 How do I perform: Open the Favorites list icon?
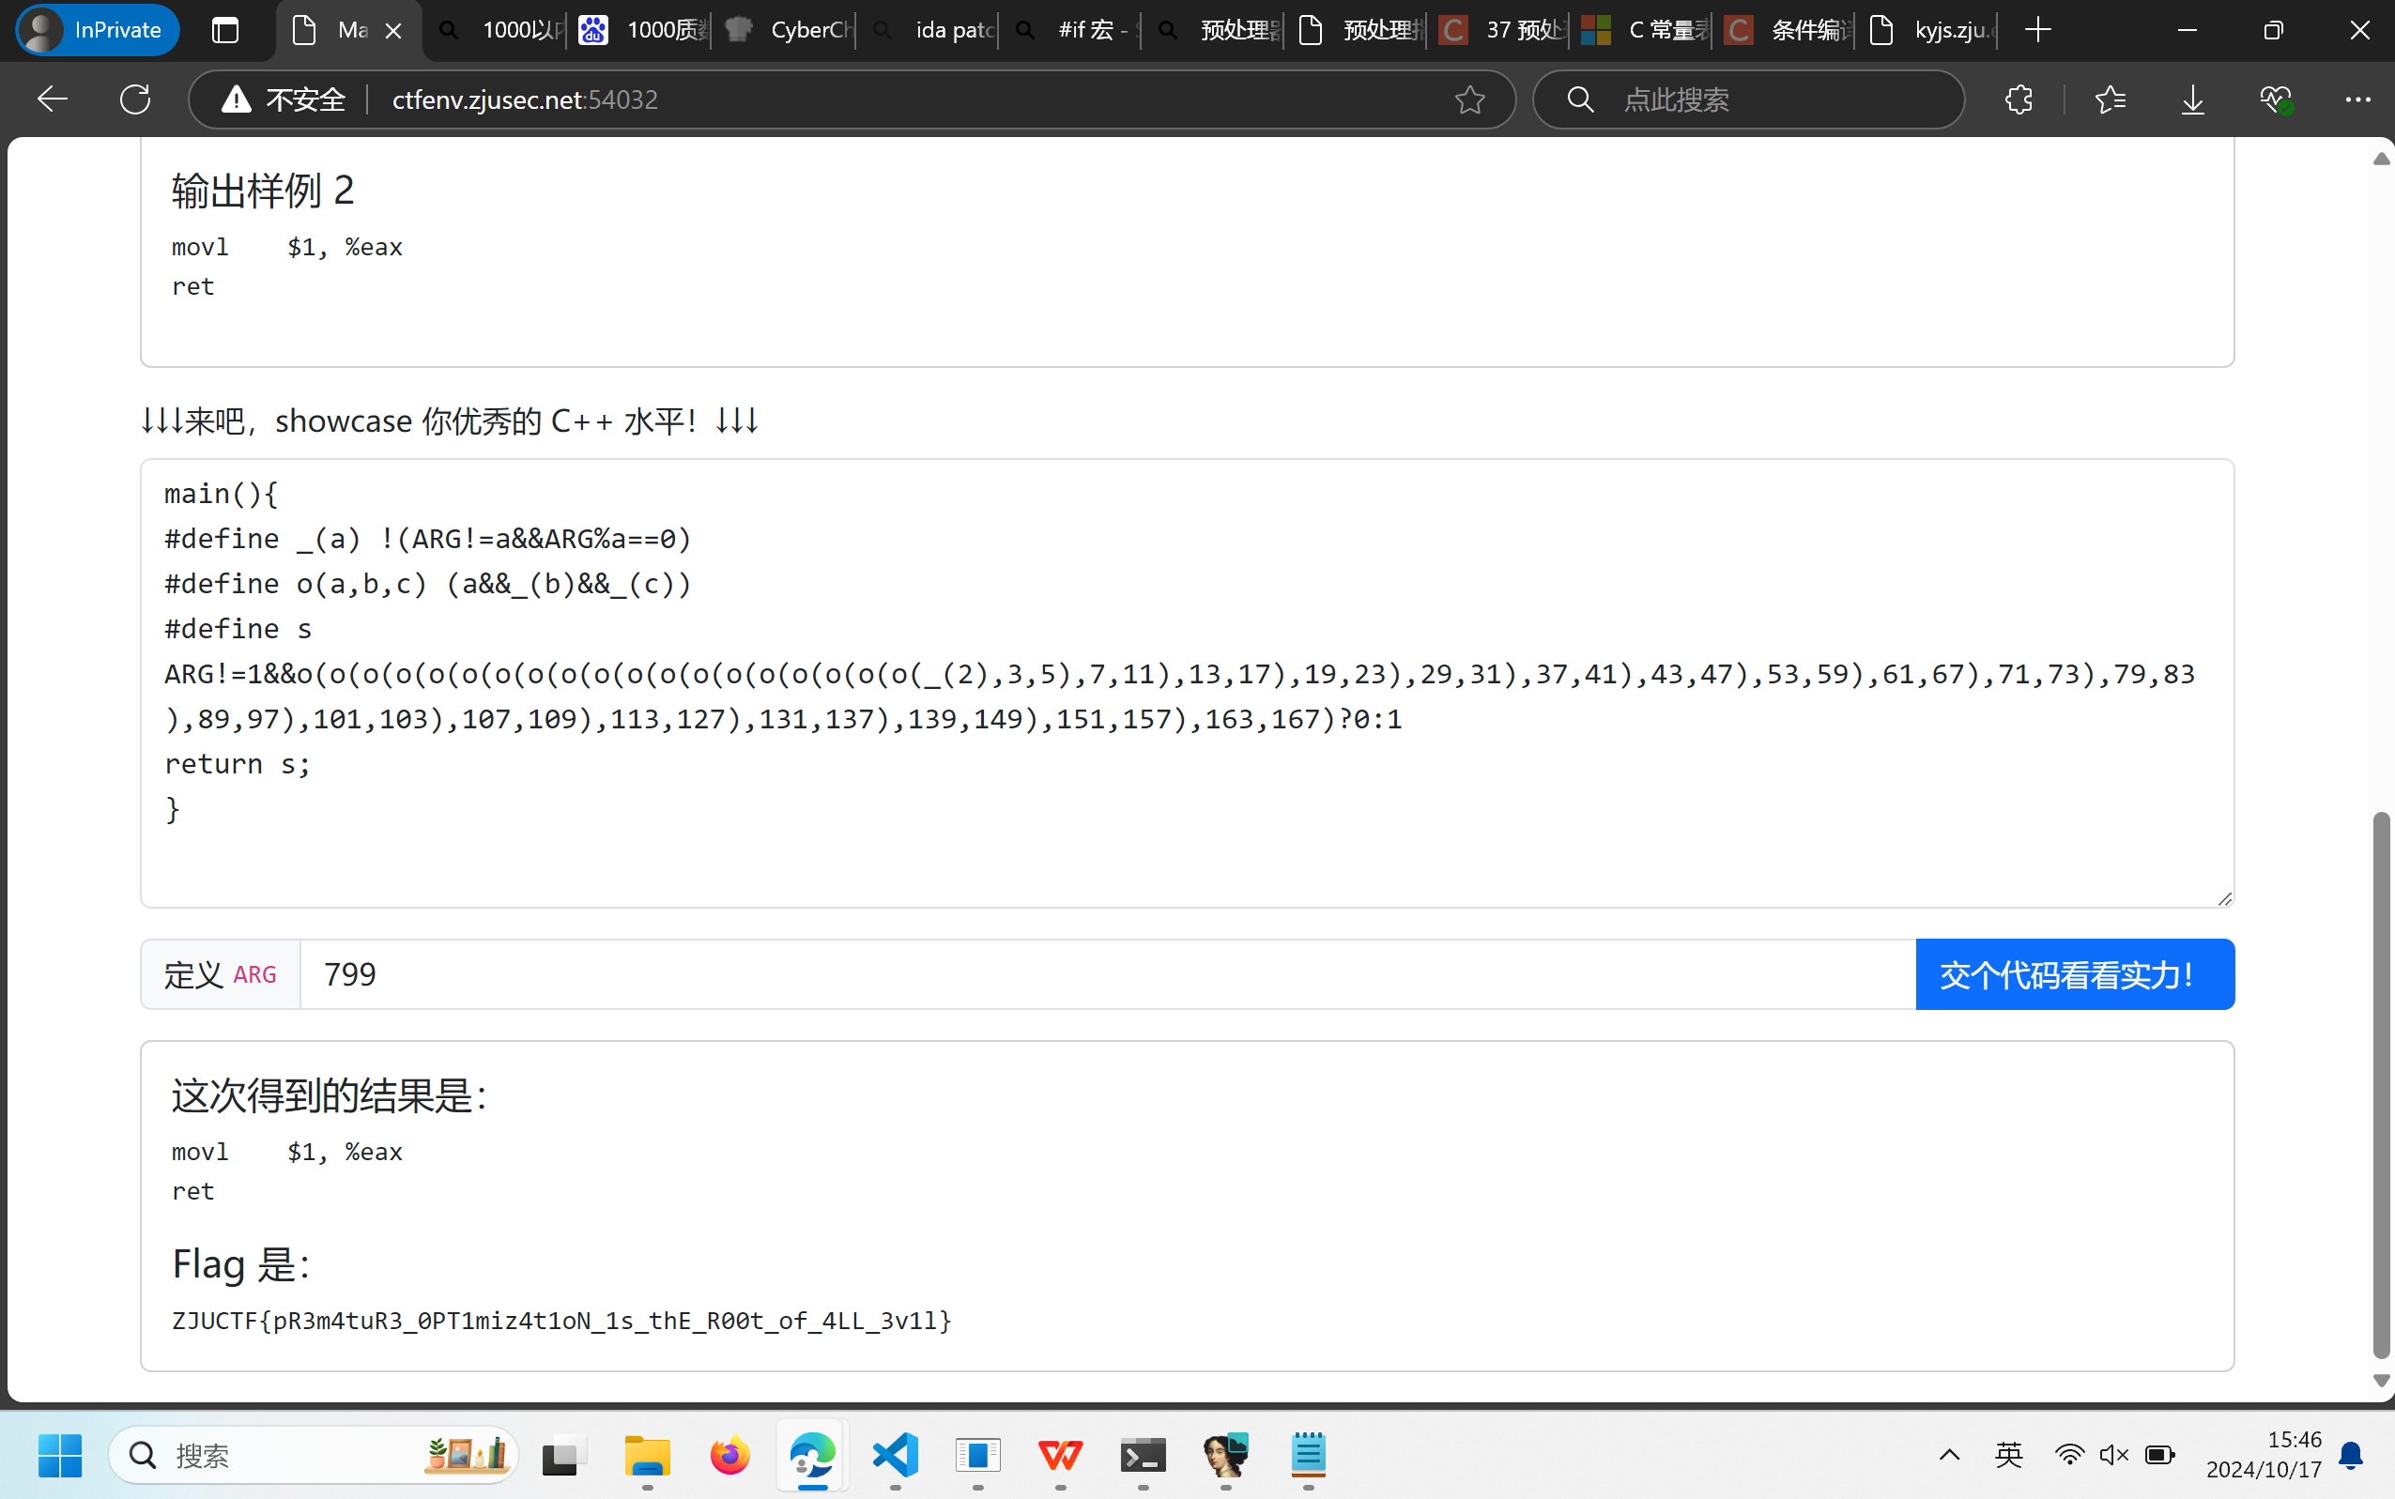click(x=2110, y=99)
